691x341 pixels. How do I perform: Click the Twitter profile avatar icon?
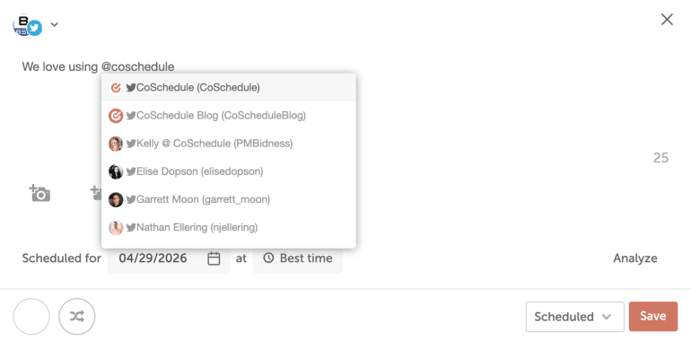27,25
